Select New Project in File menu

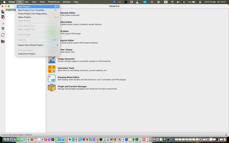coord(38,7)
